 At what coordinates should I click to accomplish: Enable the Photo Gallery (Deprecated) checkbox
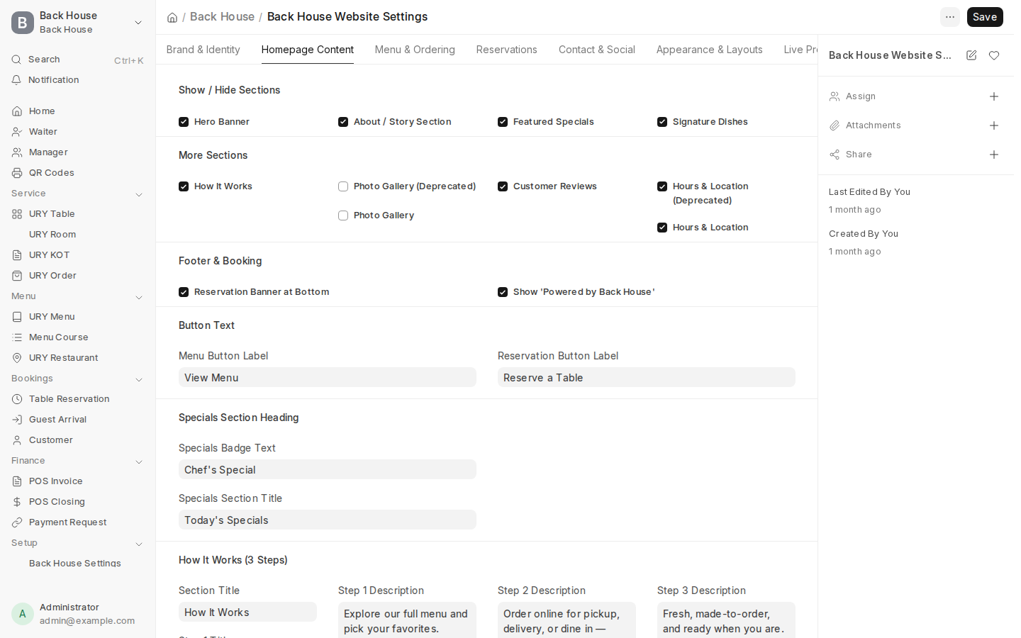tap(343, 186)
